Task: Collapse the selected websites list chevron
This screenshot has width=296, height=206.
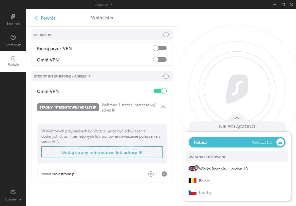Action: (x=163, y=107)
